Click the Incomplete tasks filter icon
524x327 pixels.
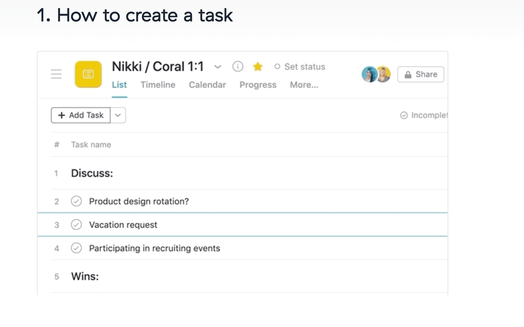pos(404,115)
